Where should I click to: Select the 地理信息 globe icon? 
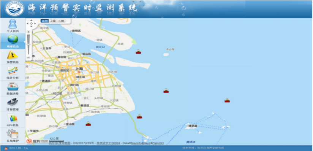pos(13,39)
